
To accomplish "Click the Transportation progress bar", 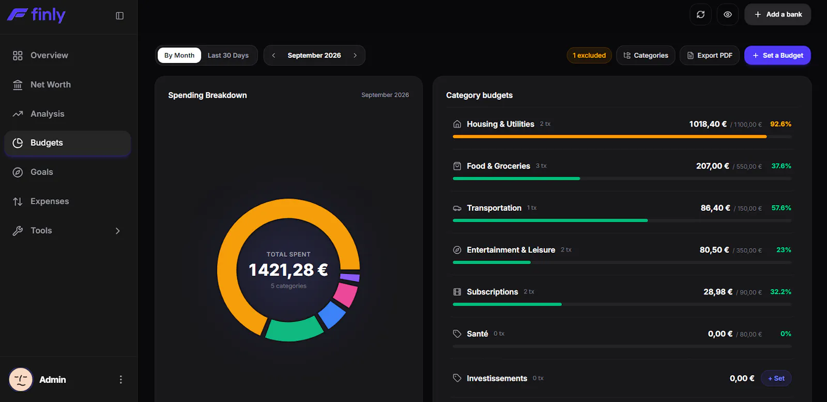I will pos(622,221).
